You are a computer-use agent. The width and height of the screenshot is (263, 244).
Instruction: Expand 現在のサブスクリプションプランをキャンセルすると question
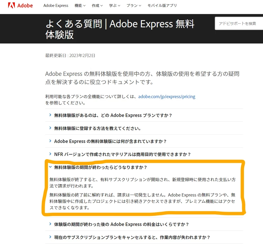[x=144, y=237]
